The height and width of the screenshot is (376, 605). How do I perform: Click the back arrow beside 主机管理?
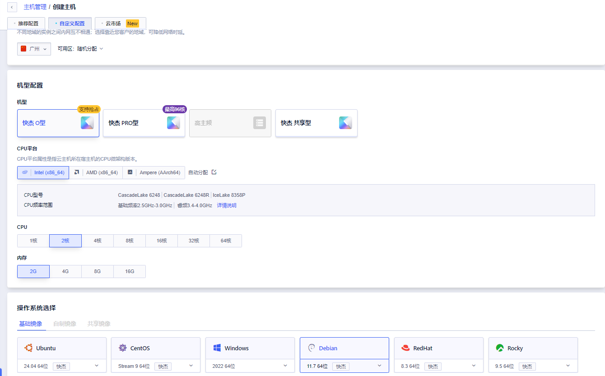tap(12, 7)
